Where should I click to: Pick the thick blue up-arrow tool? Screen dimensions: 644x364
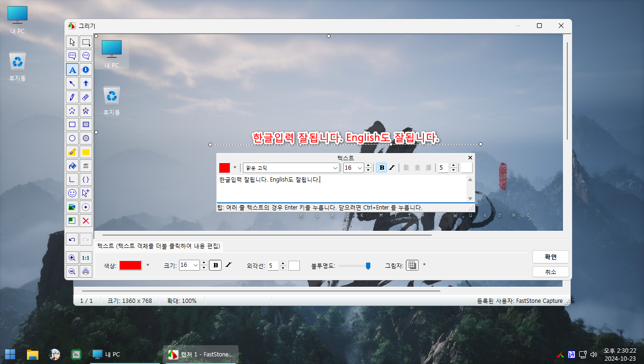coord(86,83)
